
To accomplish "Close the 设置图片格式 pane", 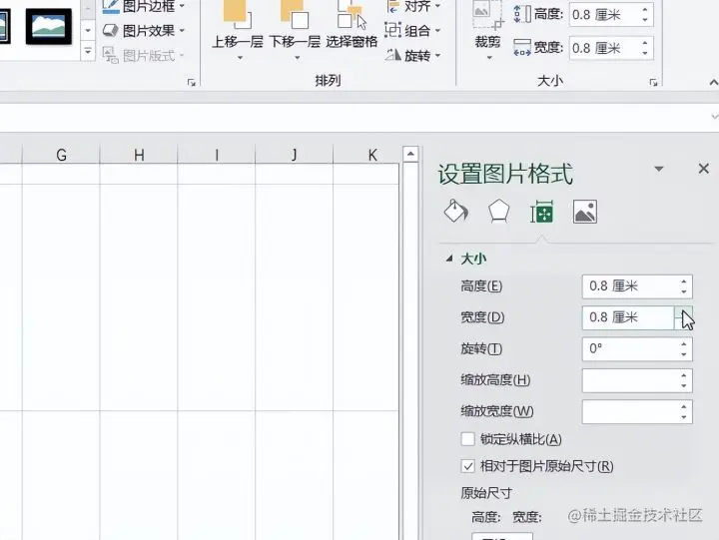I will [703, 169].
